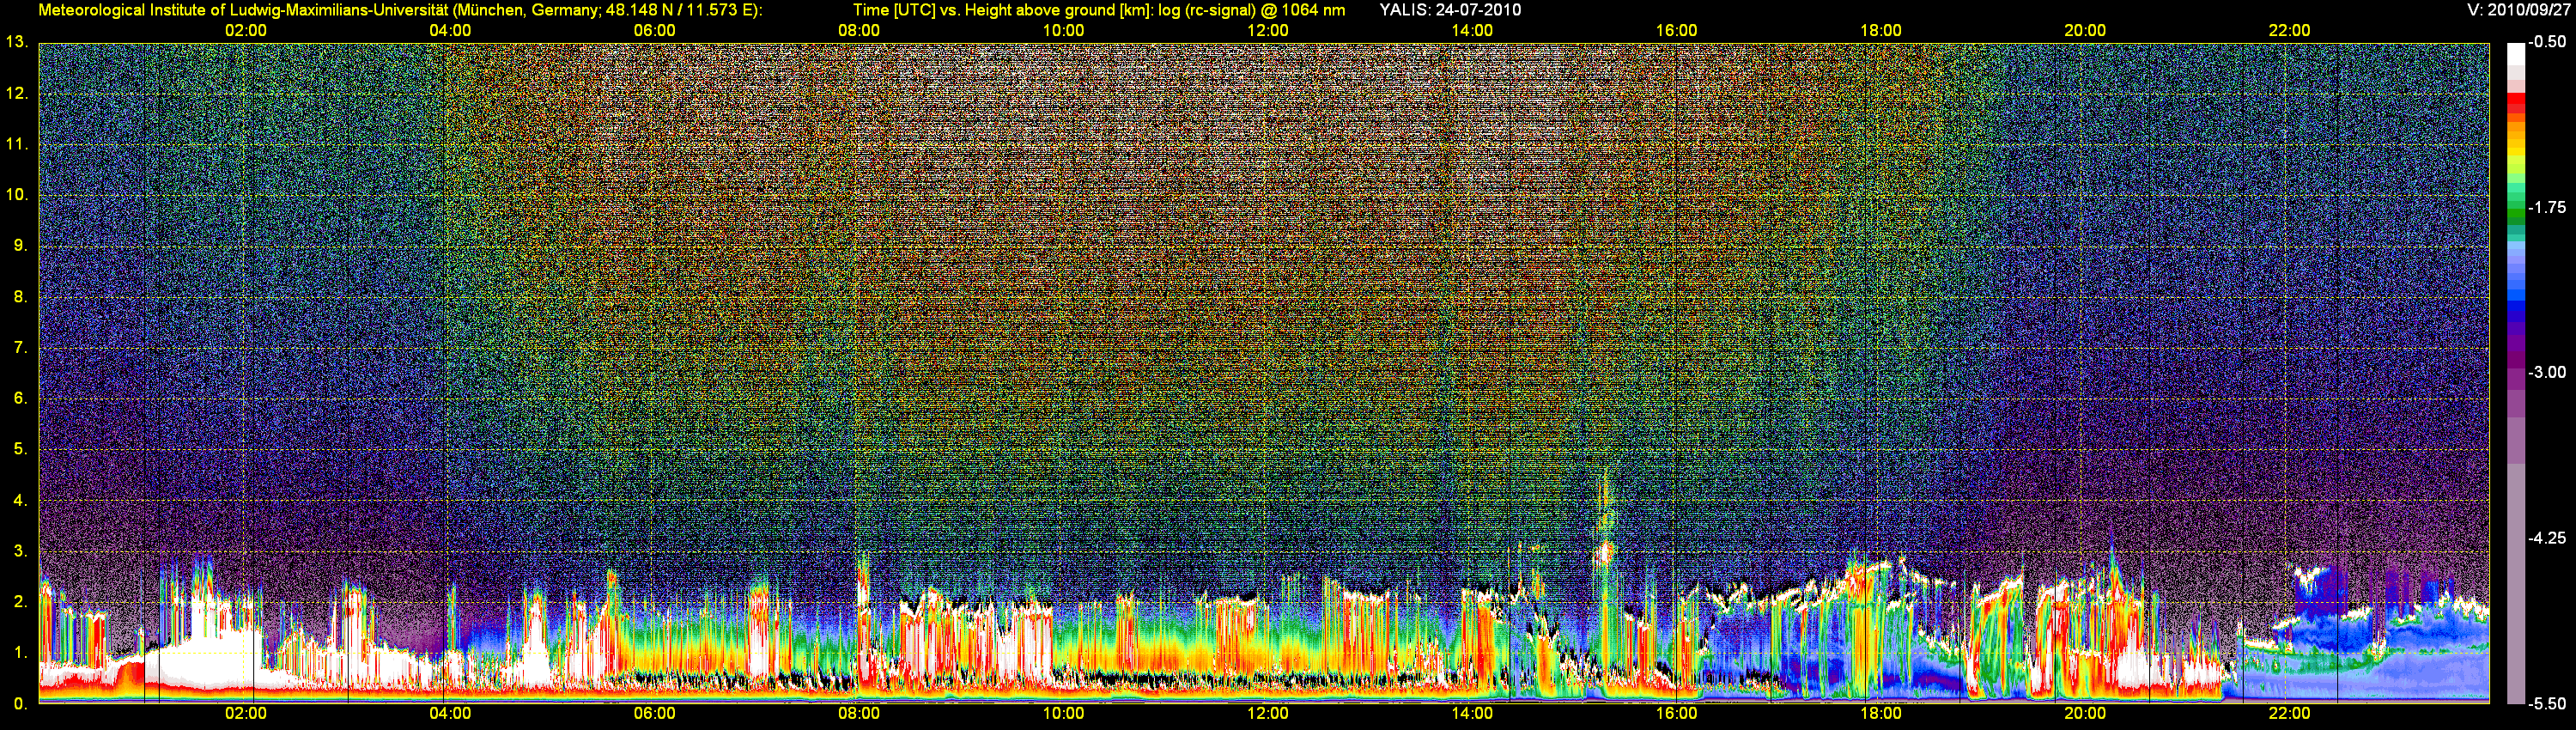Click the 18:00 label on the top time axis
Image resolution: width=2576 pixels, height=730 pixels.
[x=1881, y=30]
